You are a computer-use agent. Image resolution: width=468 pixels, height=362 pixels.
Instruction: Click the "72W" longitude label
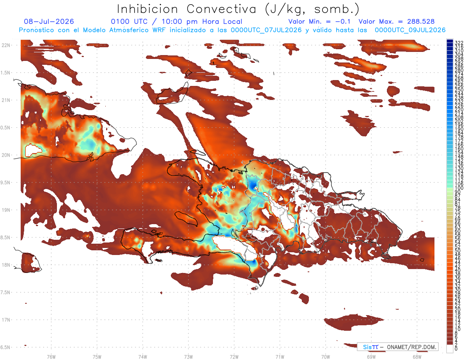click(234, 357)
